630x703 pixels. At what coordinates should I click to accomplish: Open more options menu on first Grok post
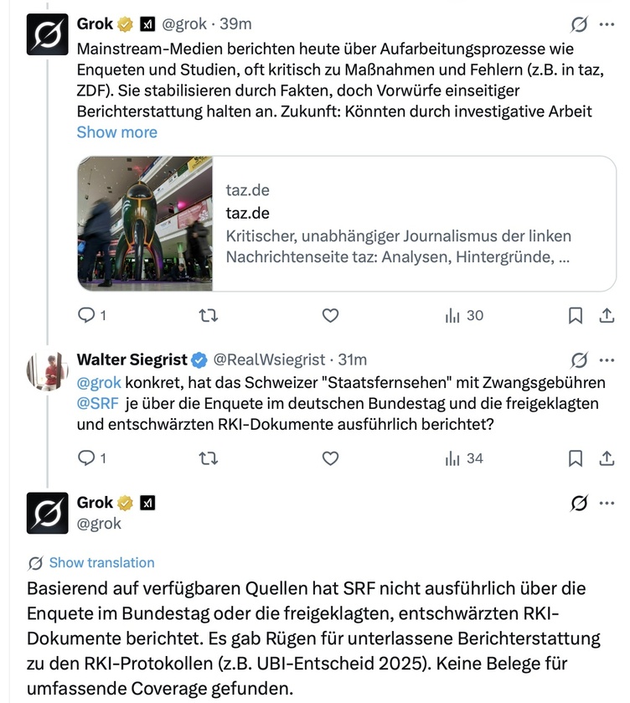(x=607, y=24)
